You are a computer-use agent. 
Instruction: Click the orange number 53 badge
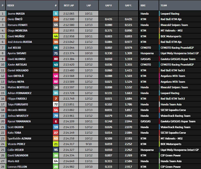pyautogui.click(x=56, y=19)
